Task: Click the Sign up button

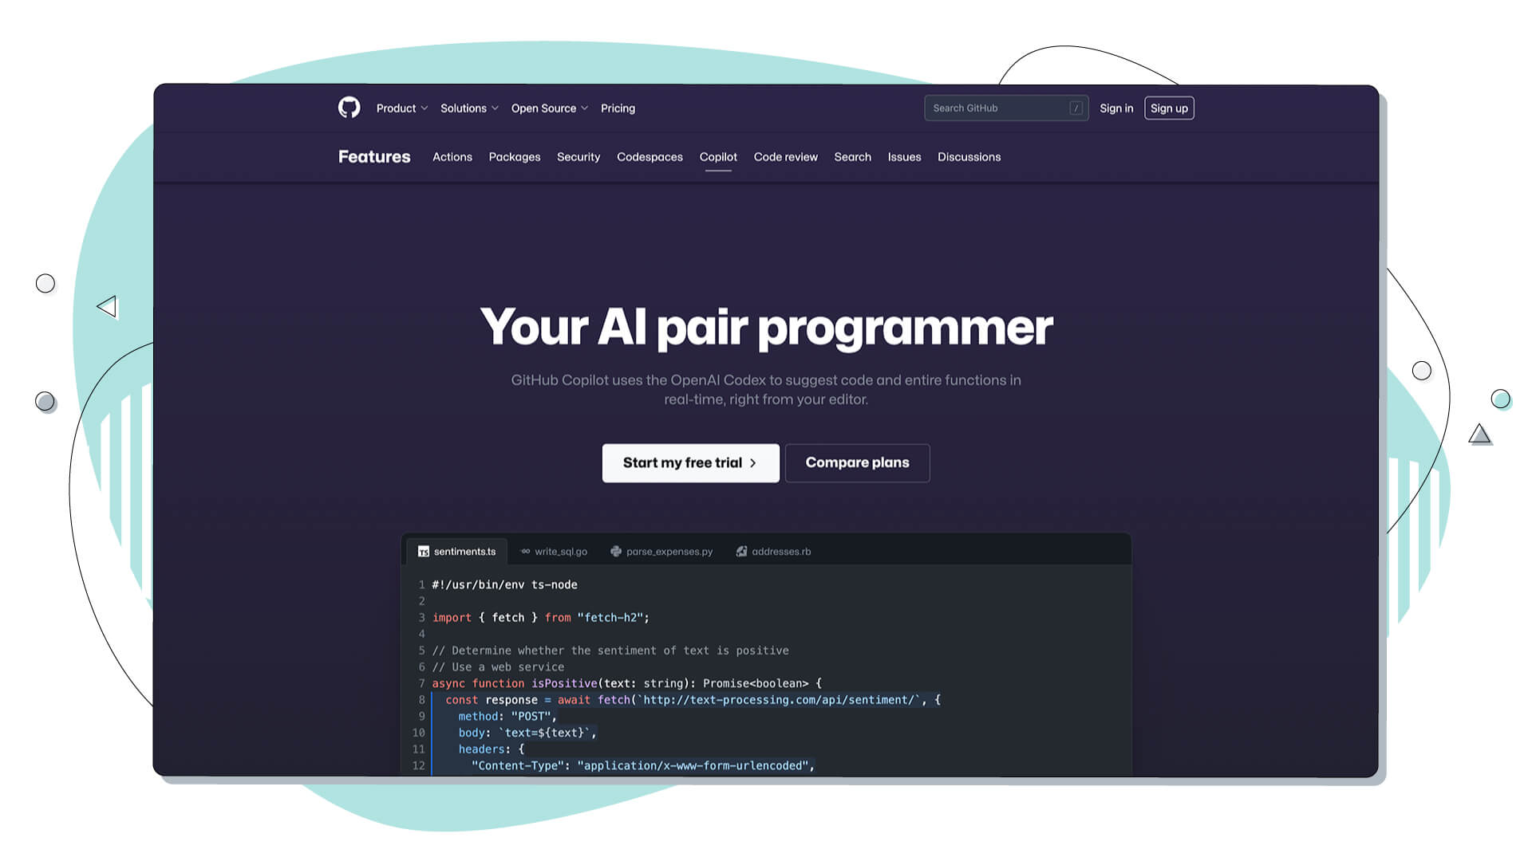Action: coord(1169,108)
